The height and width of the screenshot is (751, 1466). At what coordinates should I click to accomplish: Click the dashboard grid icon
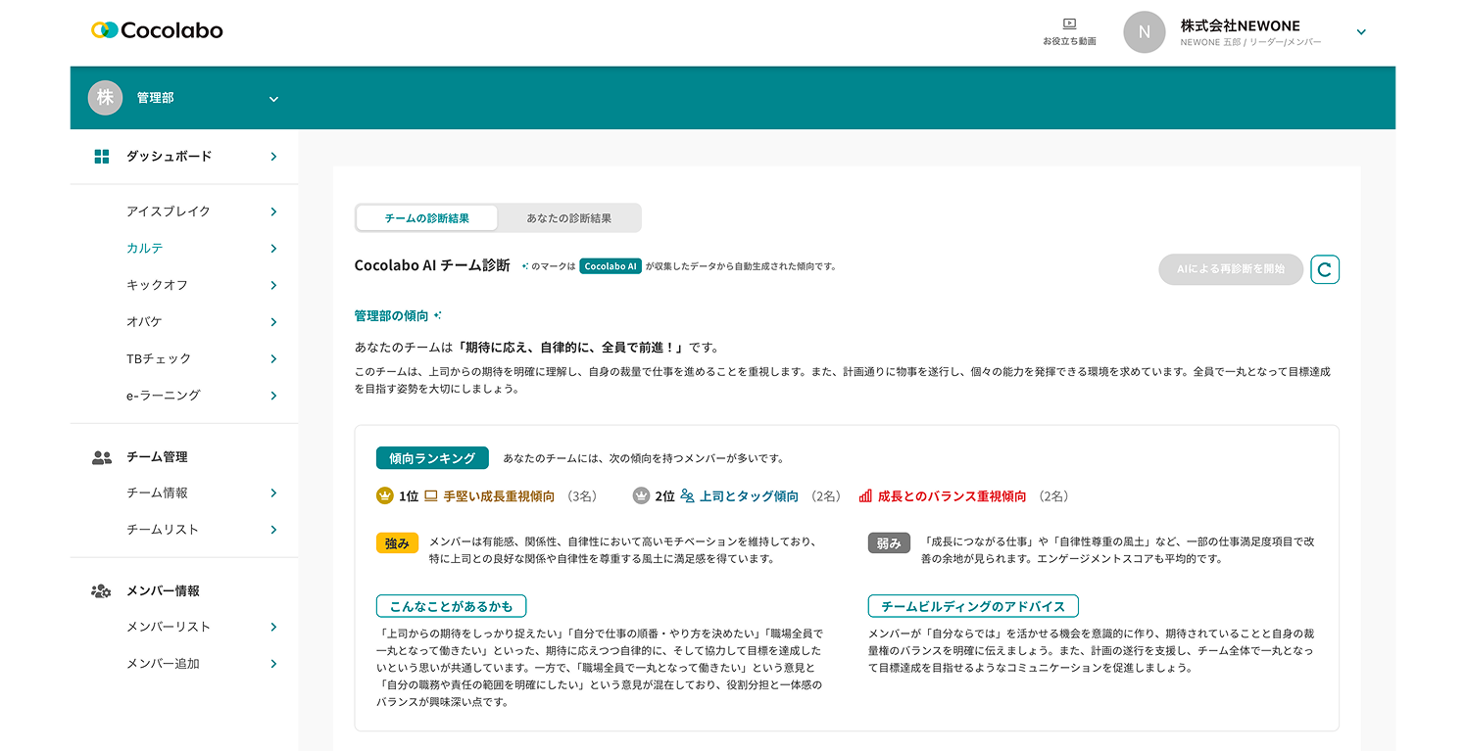[x=101, y=157]
